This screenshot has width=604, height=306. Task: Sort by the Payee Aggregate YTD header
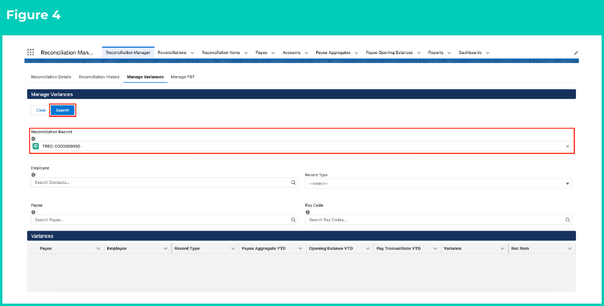264,249
